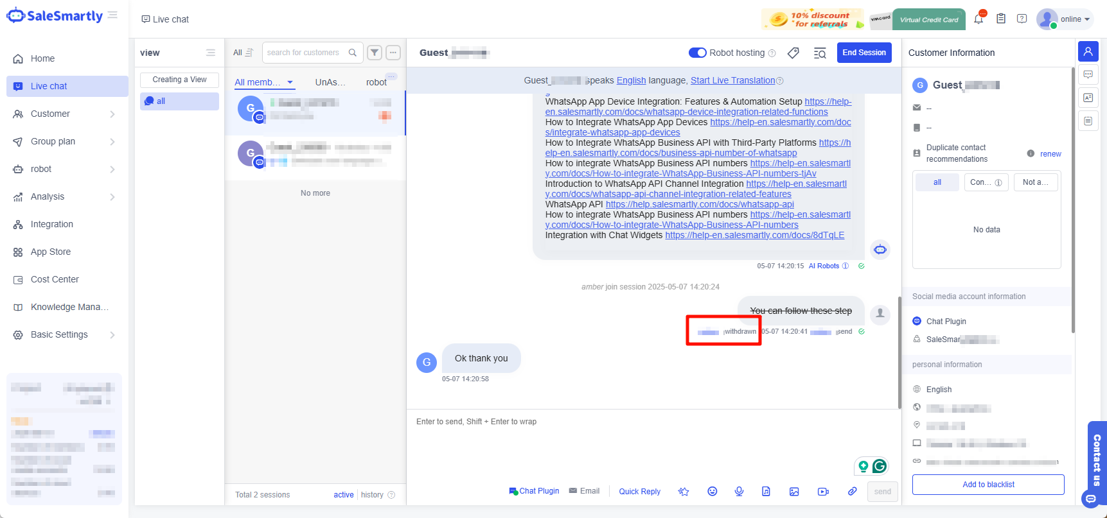Toggle Robot hosting switch
This screenshot has height=518, width=1107.
[698, 53]
